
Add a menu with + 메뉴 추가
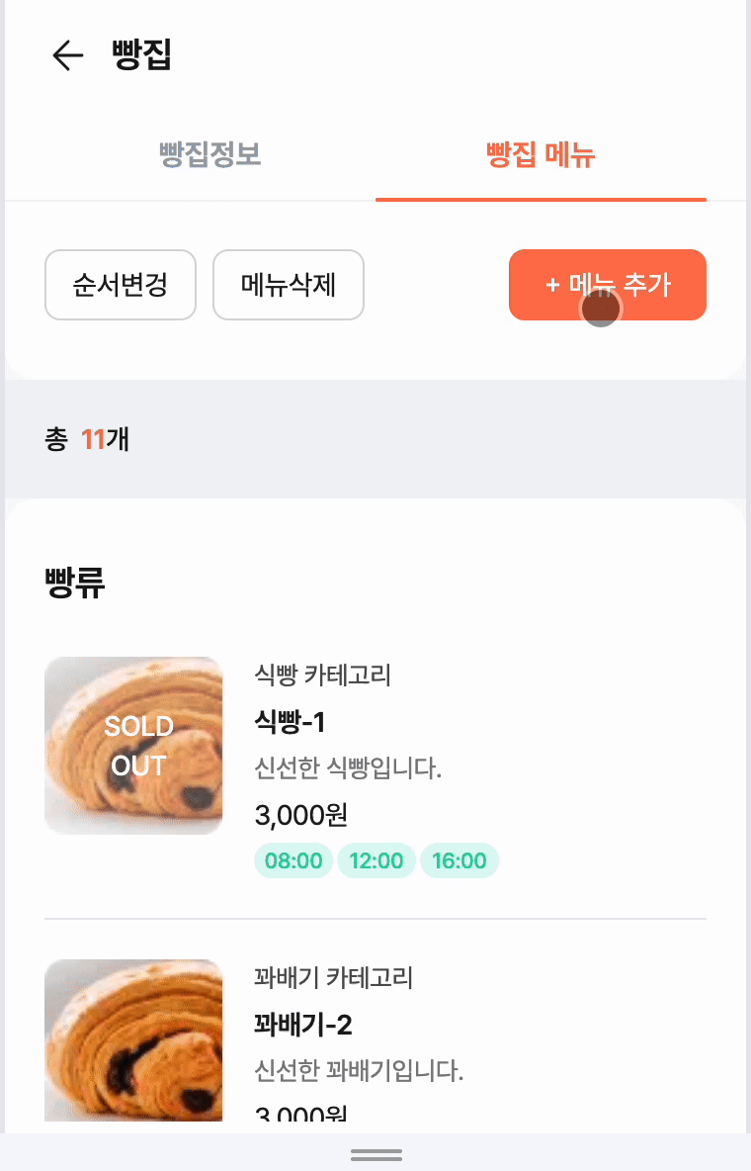coord(608,285)
